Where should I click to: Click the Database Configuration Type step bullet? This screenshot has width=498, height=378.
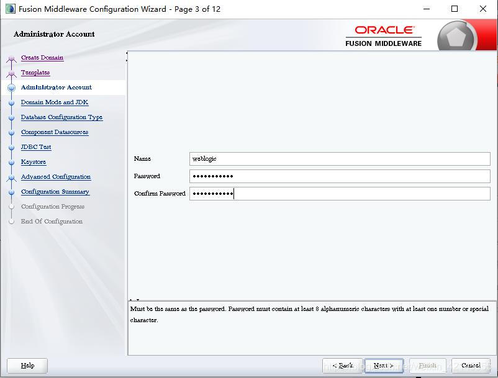11,118
